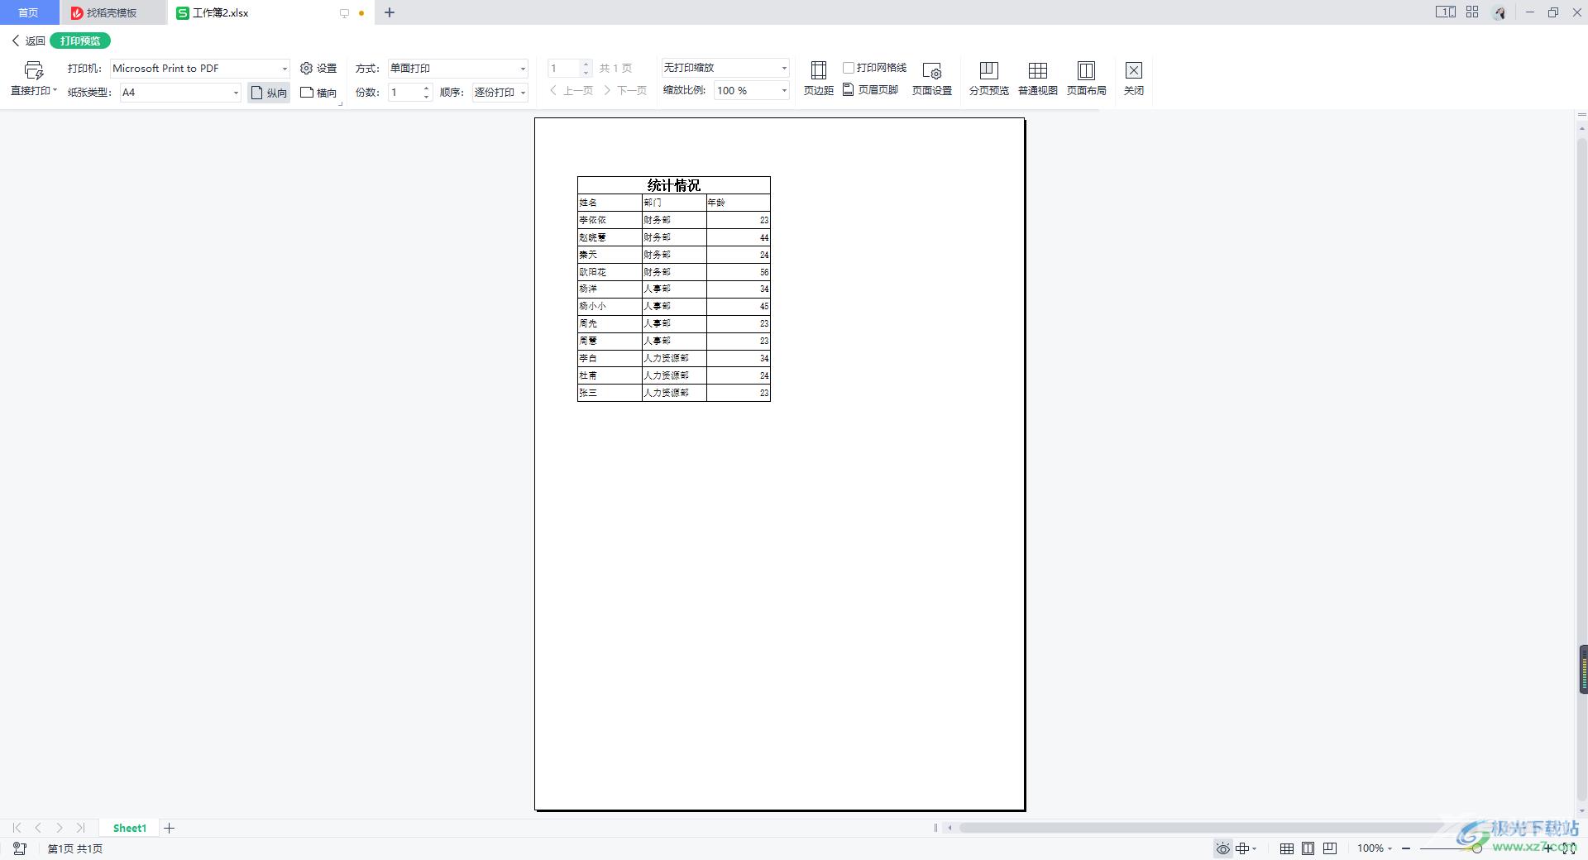Switch to page layout view from toolbar
The image size is (1588, 860).
click(1086, 79)
